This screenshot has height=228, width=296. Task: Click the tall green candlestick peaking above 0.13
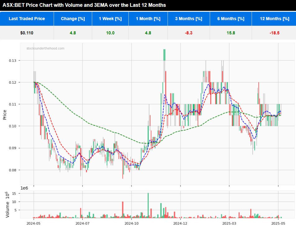click(164, 55)
